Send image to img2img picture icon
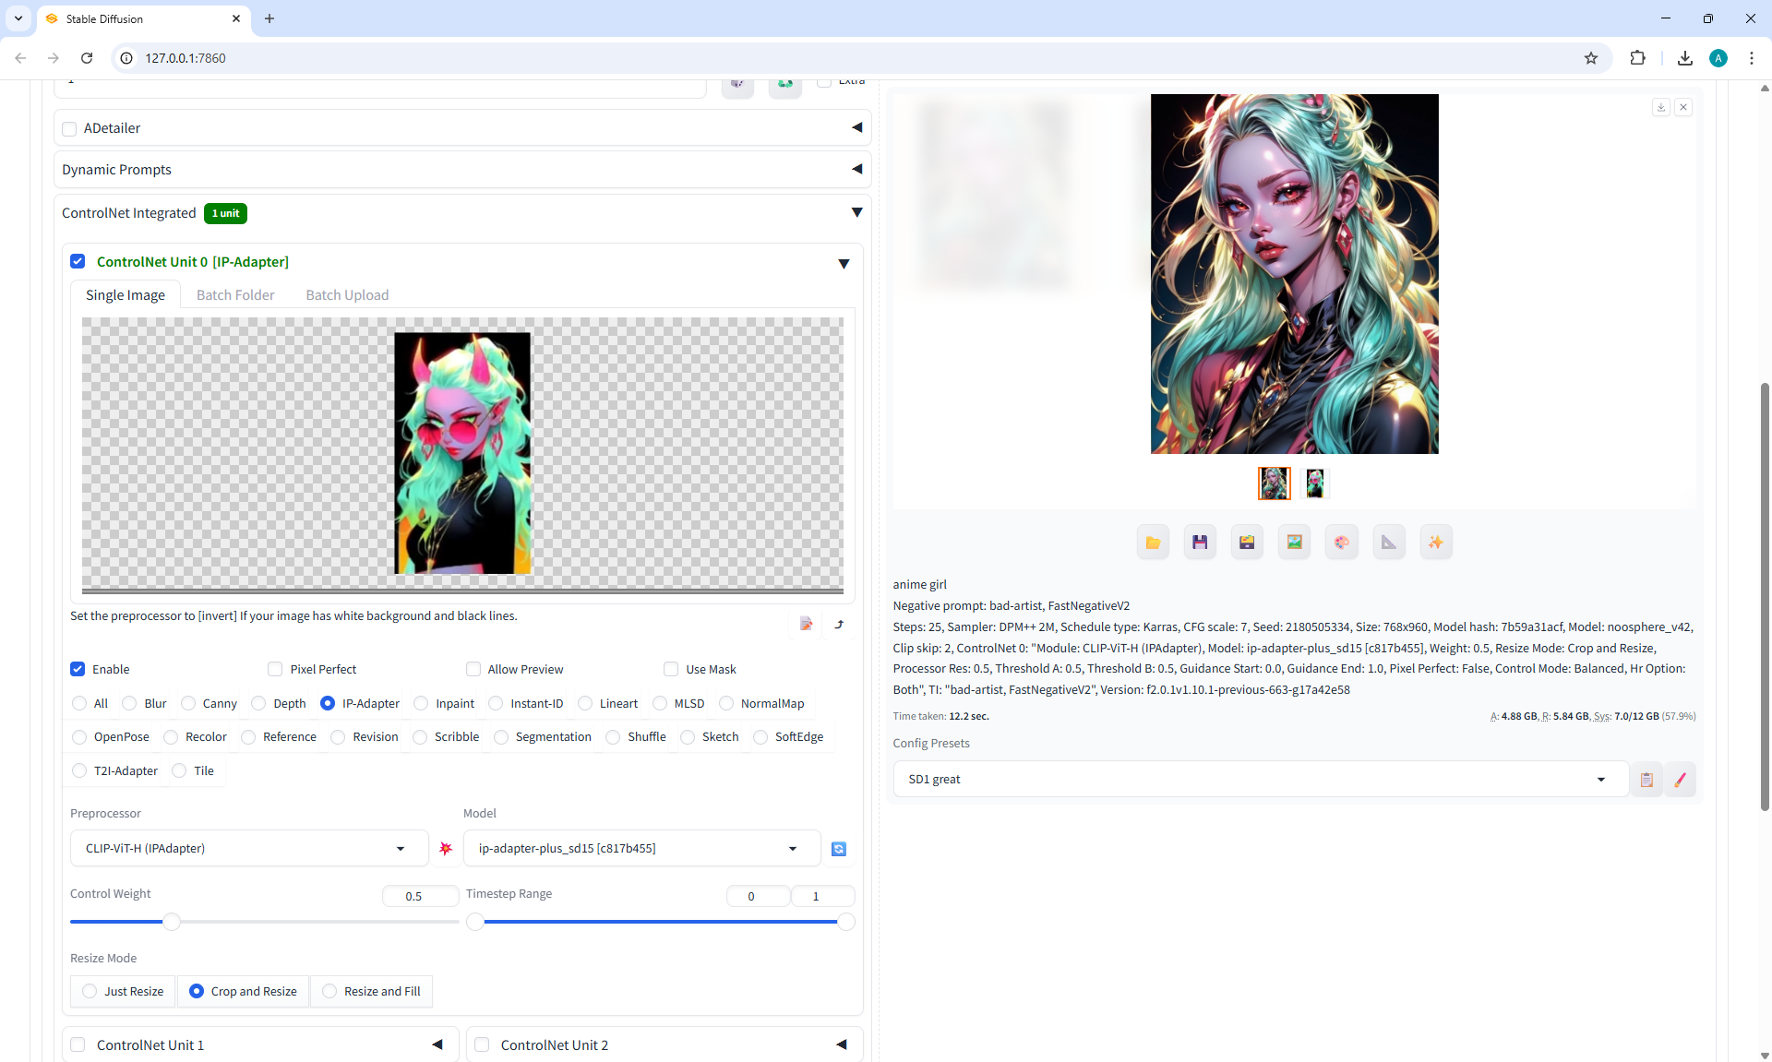Image resolution: width=1772 pixels, height=1062 pixels. pos(1294,543)
